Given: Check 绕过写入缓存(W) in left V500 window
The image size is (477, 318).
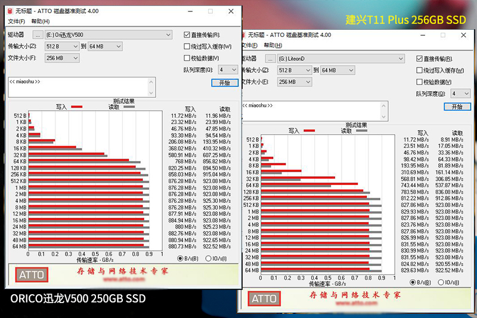Looking at the screenshot, I should tap(187, 47).
